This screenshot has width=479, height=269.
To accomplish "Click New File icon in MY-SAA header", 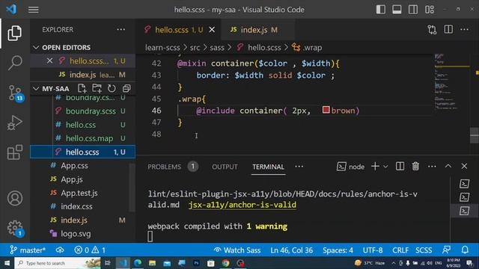I will tap(82, 88).
